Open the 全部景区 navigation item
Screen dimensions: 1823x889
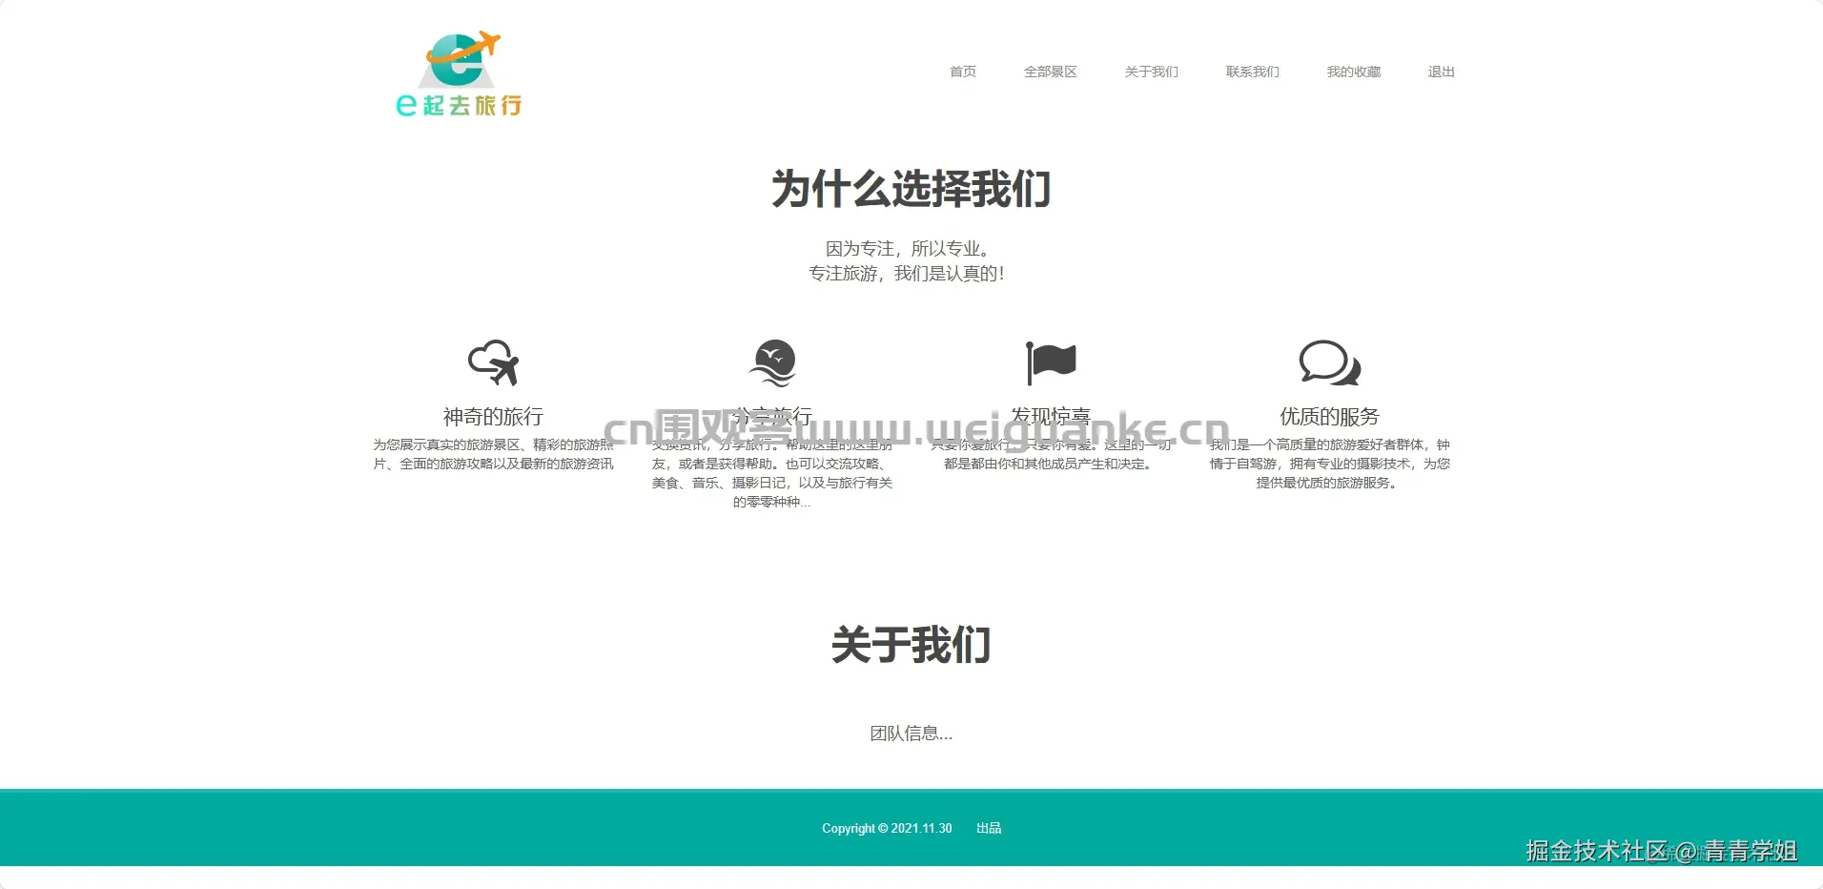pos(1051,72)
